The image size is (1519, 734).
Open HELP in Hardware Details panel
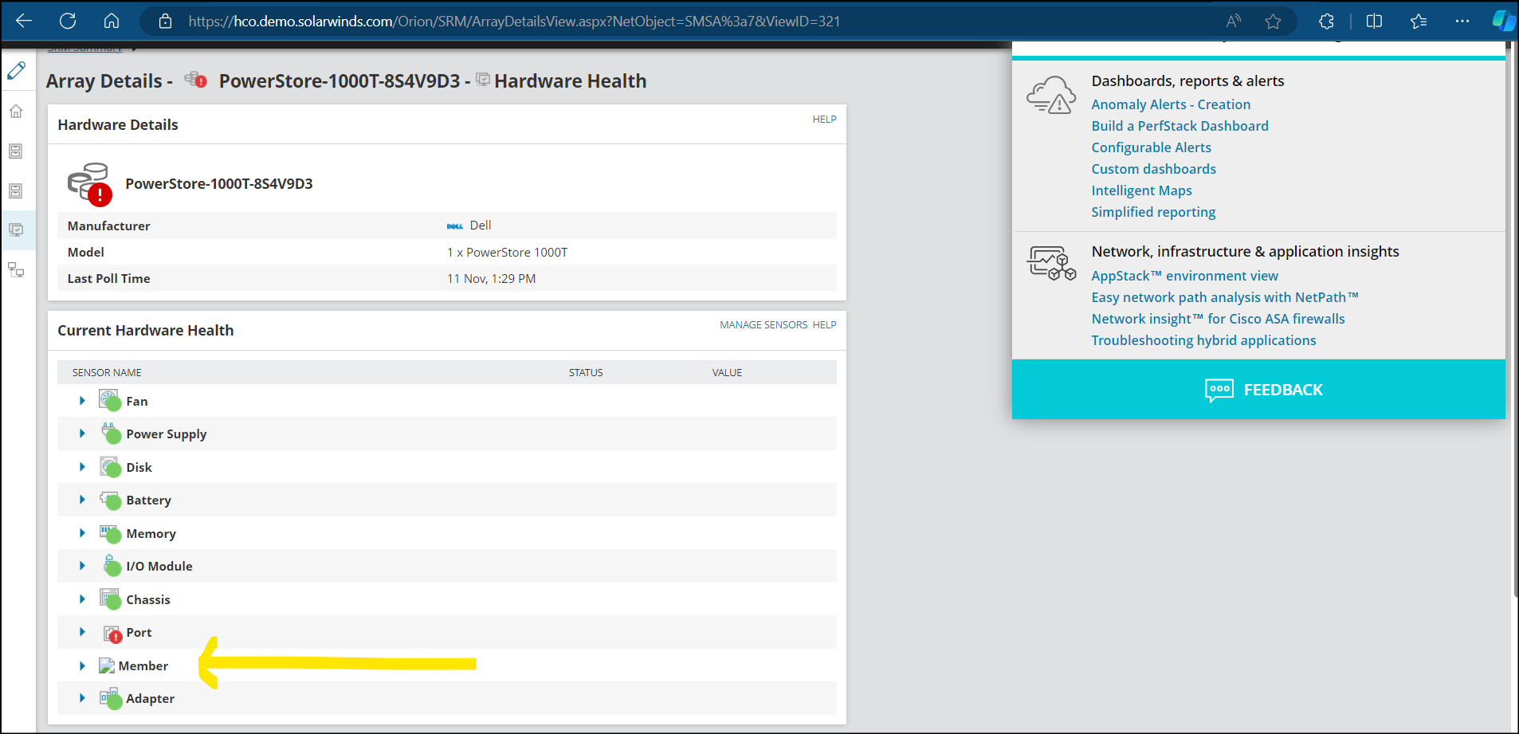point(824,120)
